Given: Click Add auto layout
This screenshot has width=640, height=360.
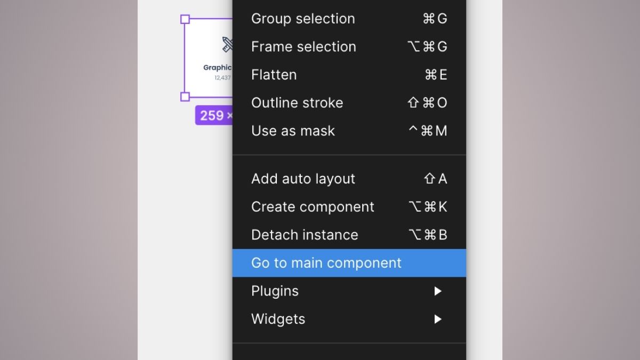Looking at the screenshot, I should (x=302, y=179).
